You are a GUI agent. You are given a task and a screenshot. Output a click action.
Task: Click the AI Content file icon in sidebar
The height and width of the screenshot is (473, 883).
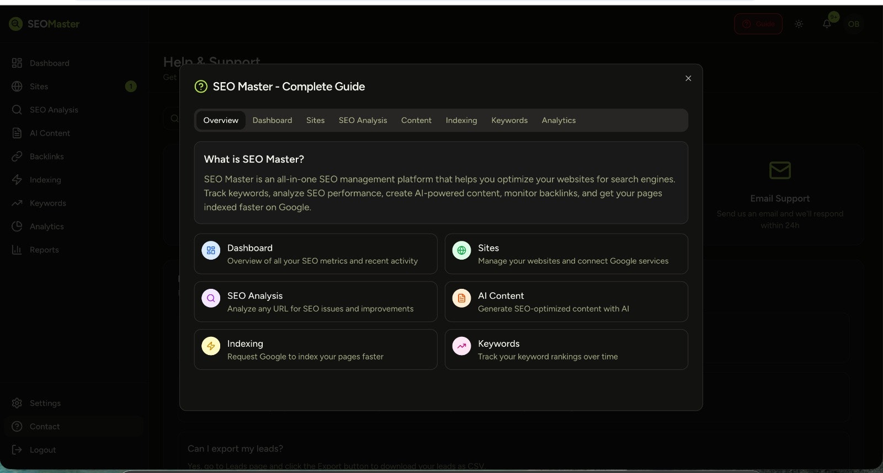pos(17,133)
